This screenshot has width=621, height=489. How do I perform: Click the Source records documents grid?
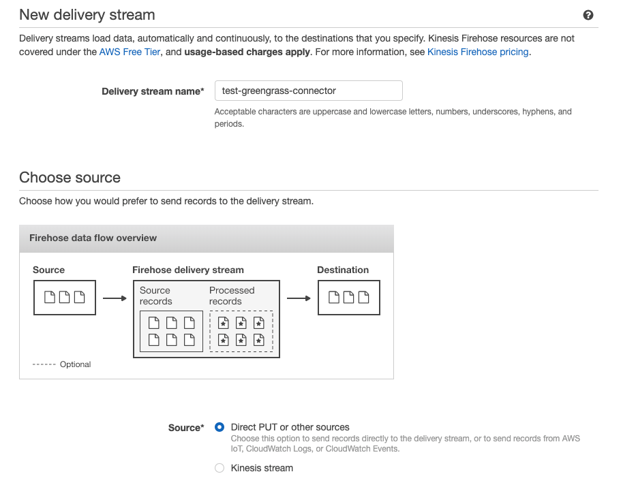pos(172,332)
